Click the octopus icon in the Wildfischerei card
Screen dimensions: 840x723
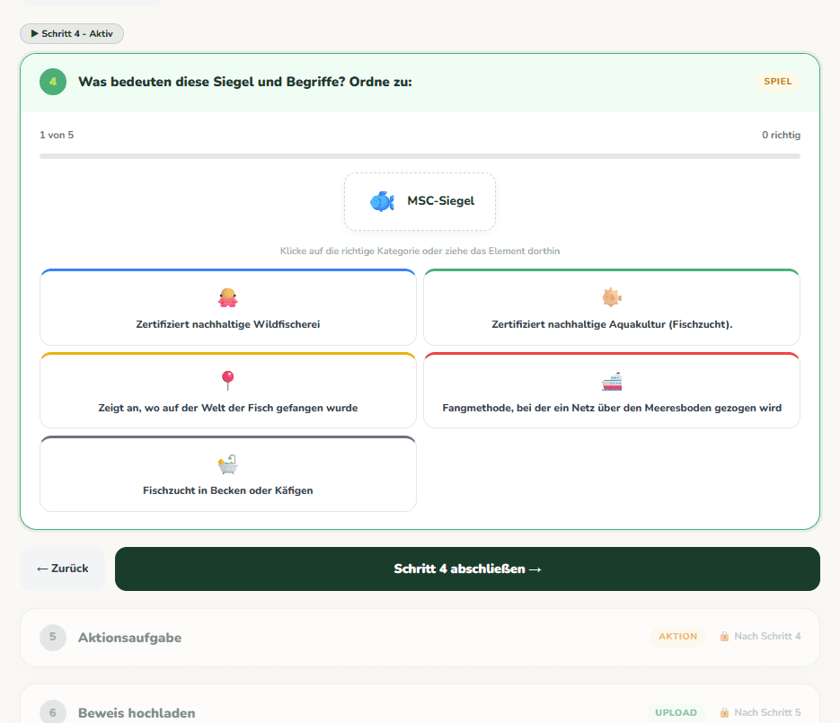pos(227,297)
